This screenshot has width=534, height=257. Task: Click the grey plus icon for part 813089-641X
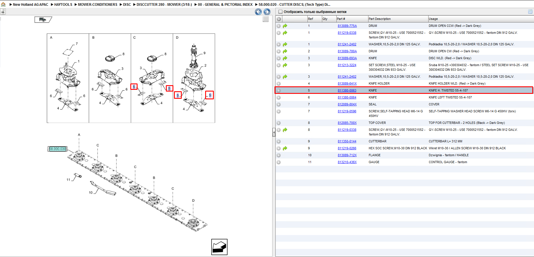(279, 84)
